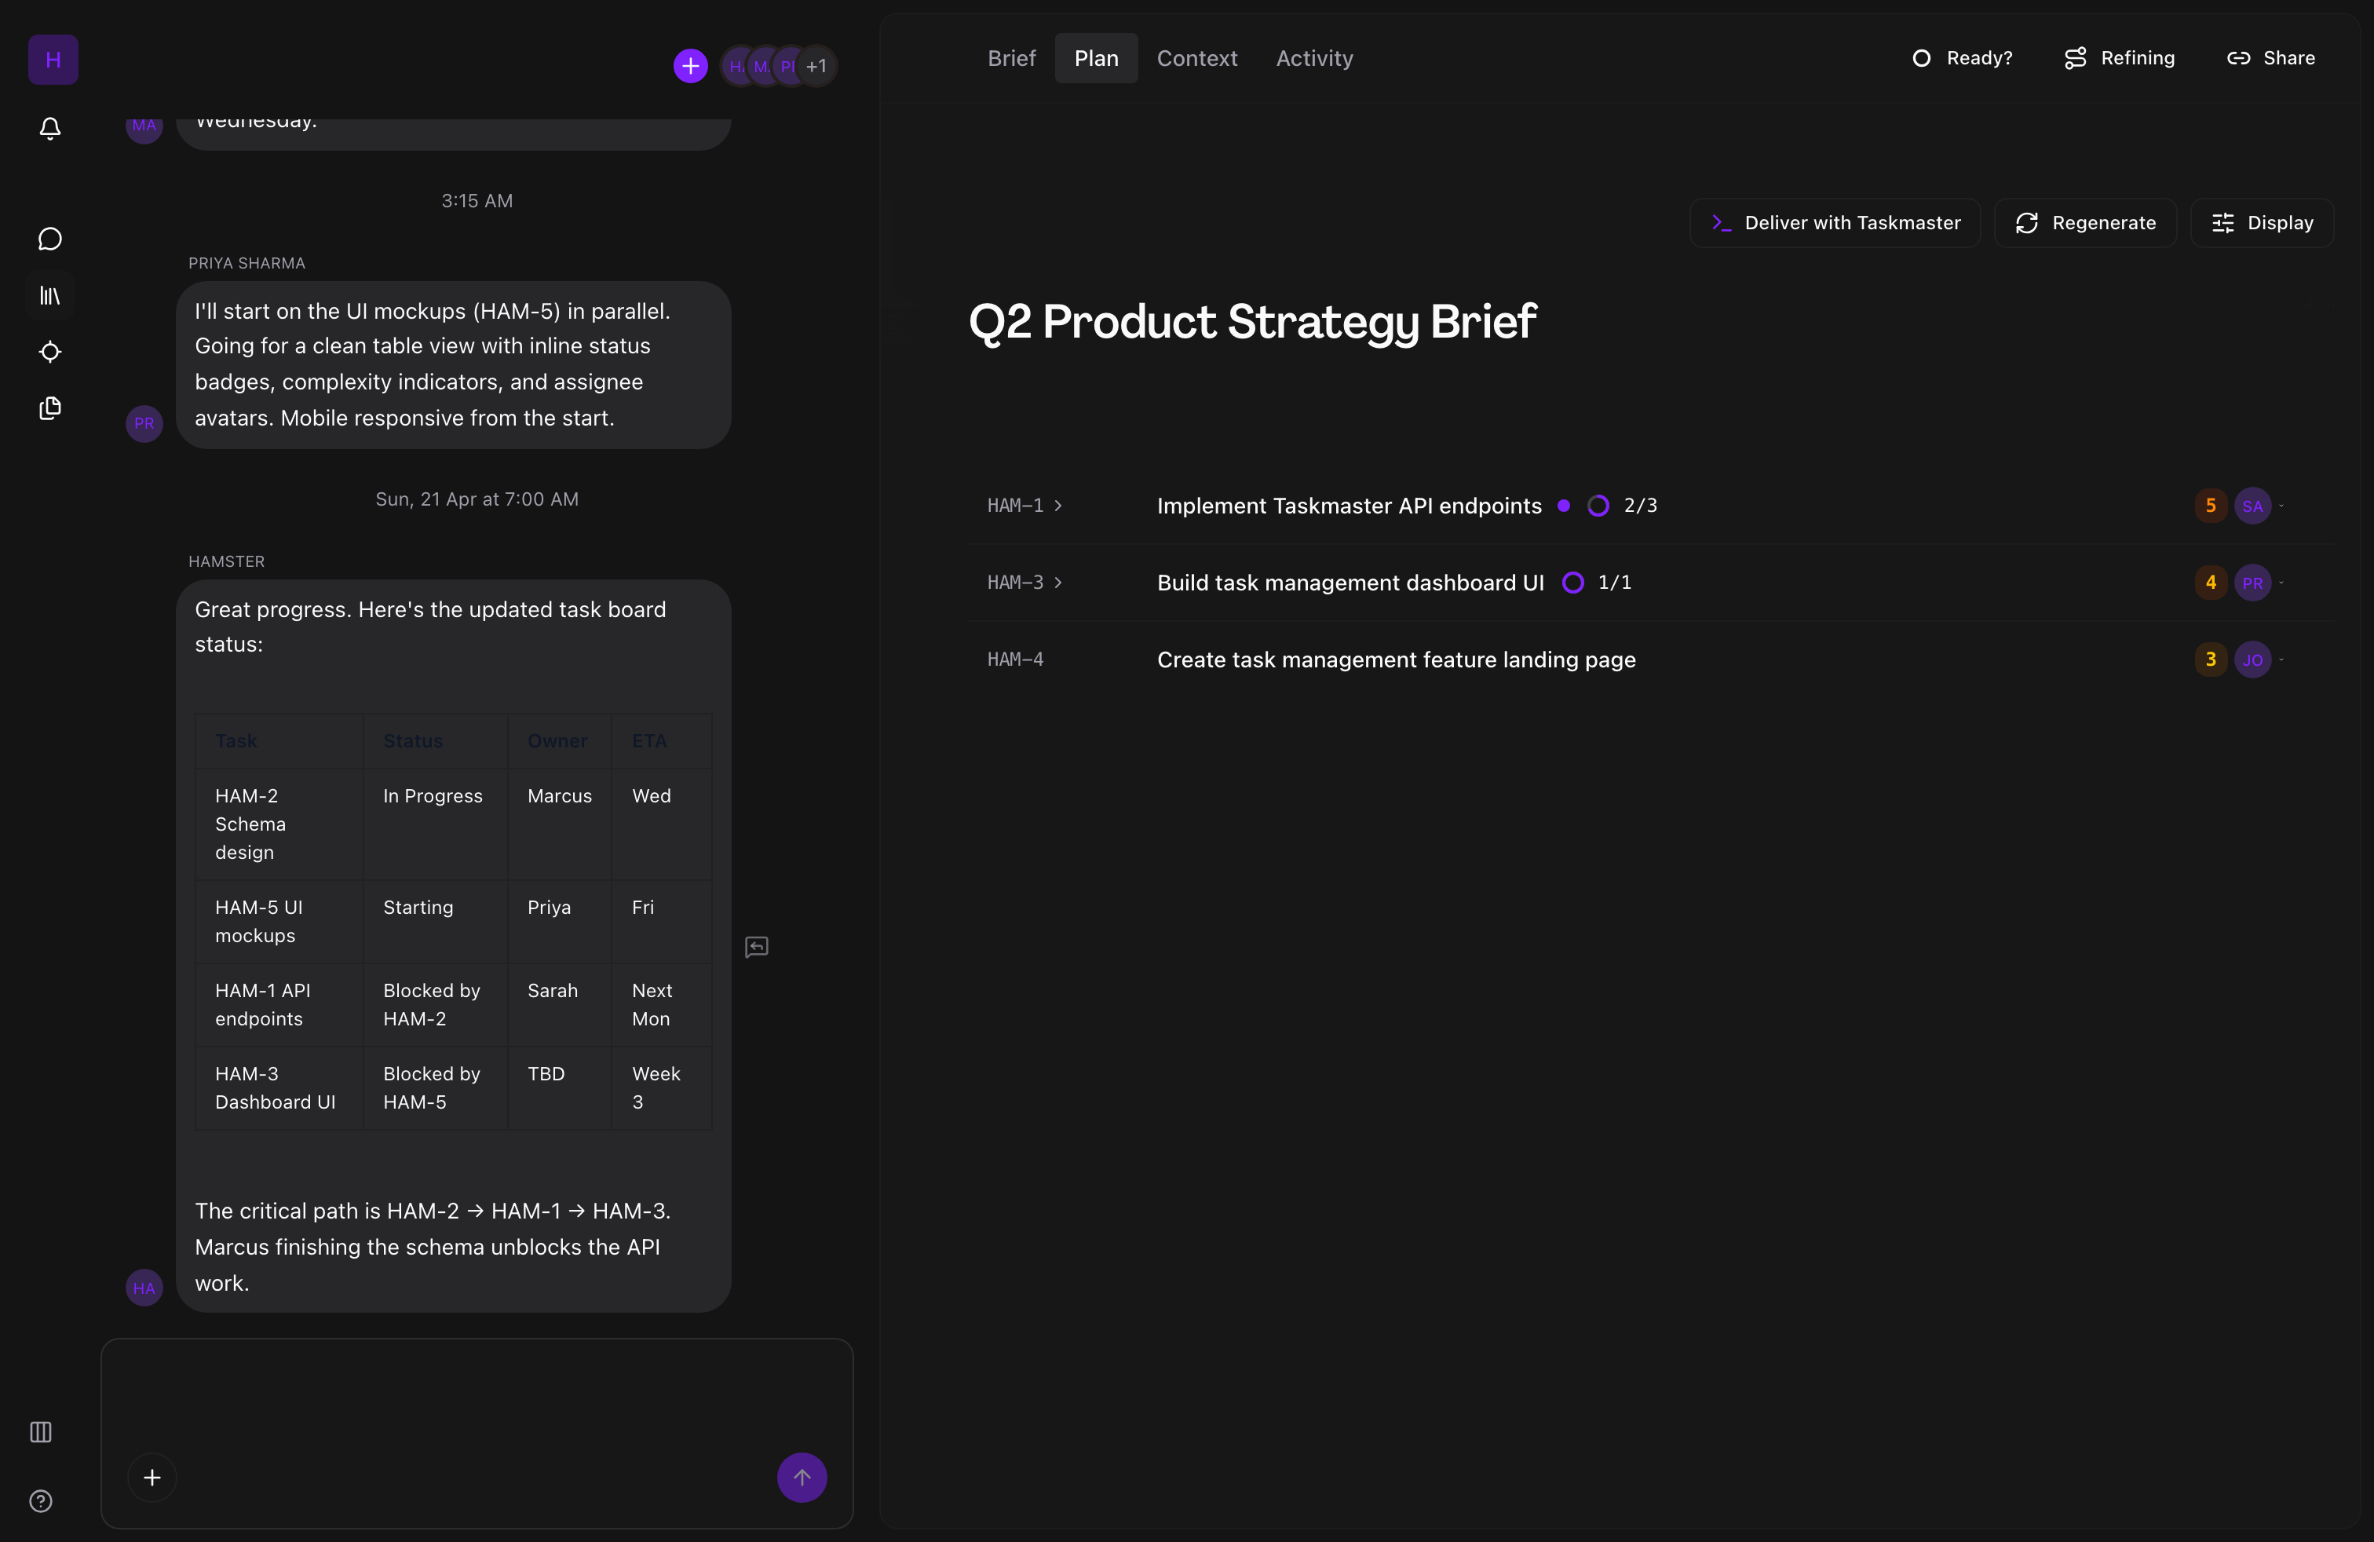Open notifications from the bell icon
This screenshot has height=1542, width=2374.
pyautogui.click(x=50, y=129)
